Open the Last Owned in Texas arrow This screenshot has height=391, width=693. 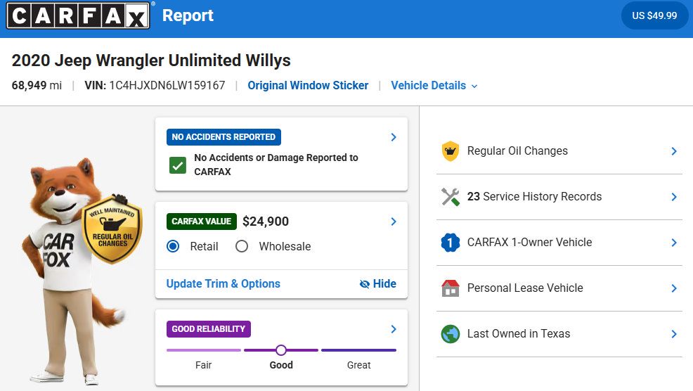(674, 334)
